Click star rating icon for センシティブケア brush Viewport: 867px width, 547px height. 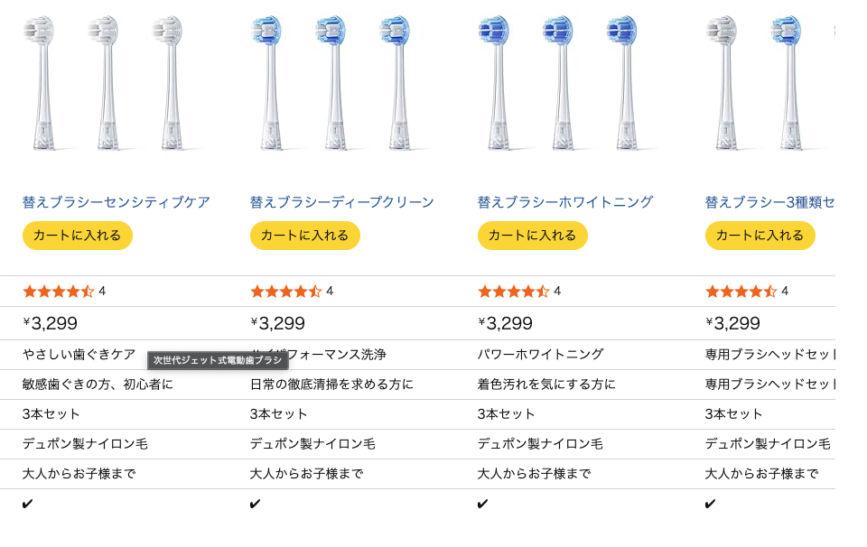coord(58,292)
